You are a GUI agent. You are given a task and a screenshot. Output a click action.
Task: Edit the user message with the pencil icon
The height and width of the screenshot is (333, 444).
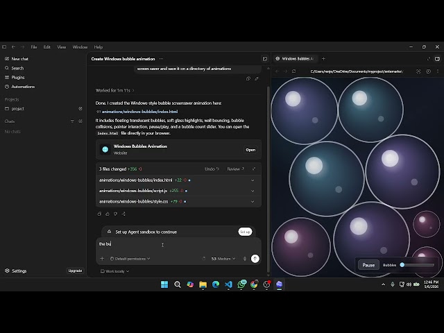[x=257, y=78]
